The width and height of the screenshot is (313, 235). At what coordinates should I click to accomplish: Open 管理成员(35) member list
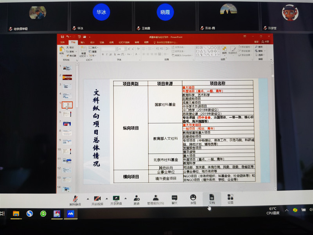click(155, 198)
